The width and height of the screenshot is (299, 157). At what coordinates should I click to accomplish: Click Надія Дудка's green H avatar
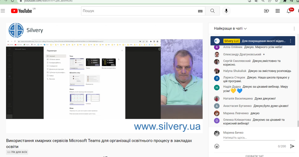(x=217, y=88)
